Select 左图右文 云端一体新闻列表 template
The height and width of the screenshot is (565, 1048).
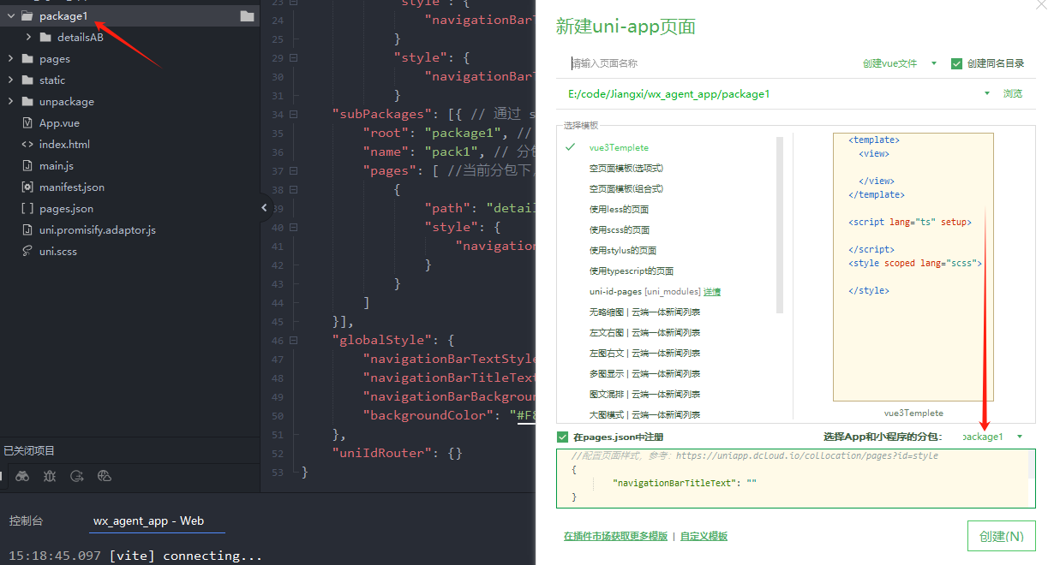644,354
